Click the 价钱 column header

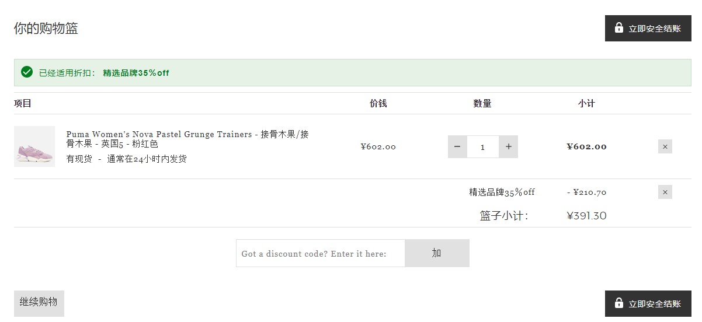click(378, 103)
